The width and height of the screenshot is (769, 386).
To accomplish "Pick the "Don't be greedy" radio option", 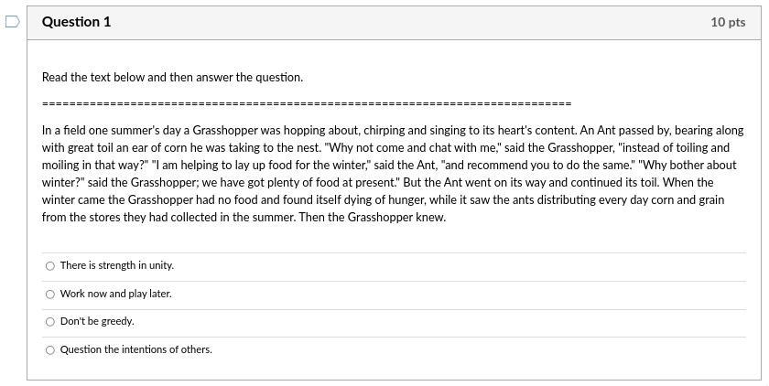I will pyautogui.click(x=50, y=322).
